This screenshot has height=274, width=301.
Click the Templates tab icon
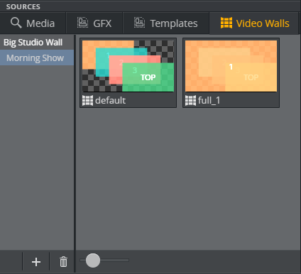(x=140, y=23)
